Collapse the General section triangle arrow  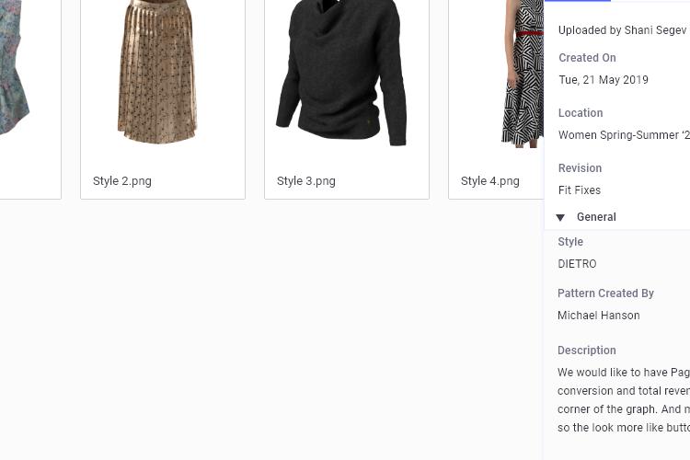coord(560,217)
